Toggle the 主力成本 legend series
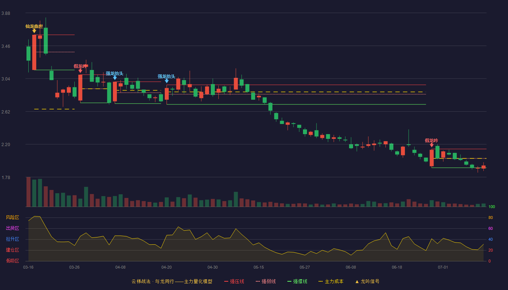The width and height of the screenshot is (508, 290). point(331,281)
